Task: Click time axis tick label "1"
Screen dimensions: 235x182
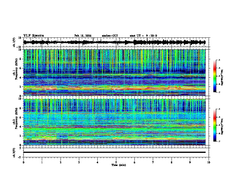Action: (42, 162)
